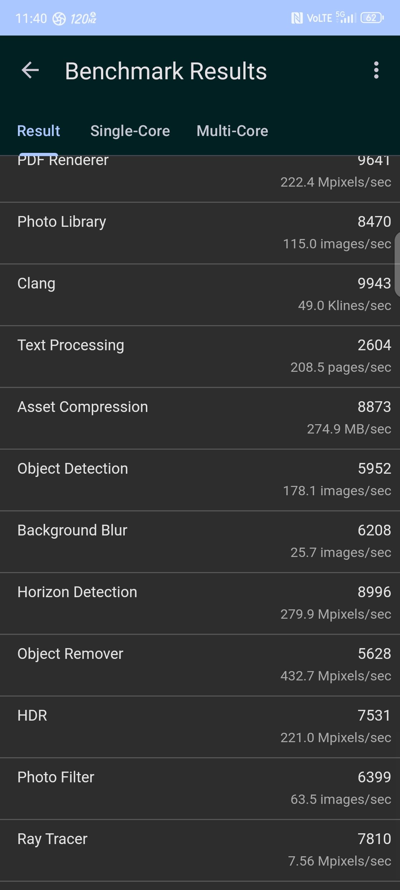Select the Result tab
This screenshot has width=400, height=890.
pyautogui.click(x=39, y=131)
